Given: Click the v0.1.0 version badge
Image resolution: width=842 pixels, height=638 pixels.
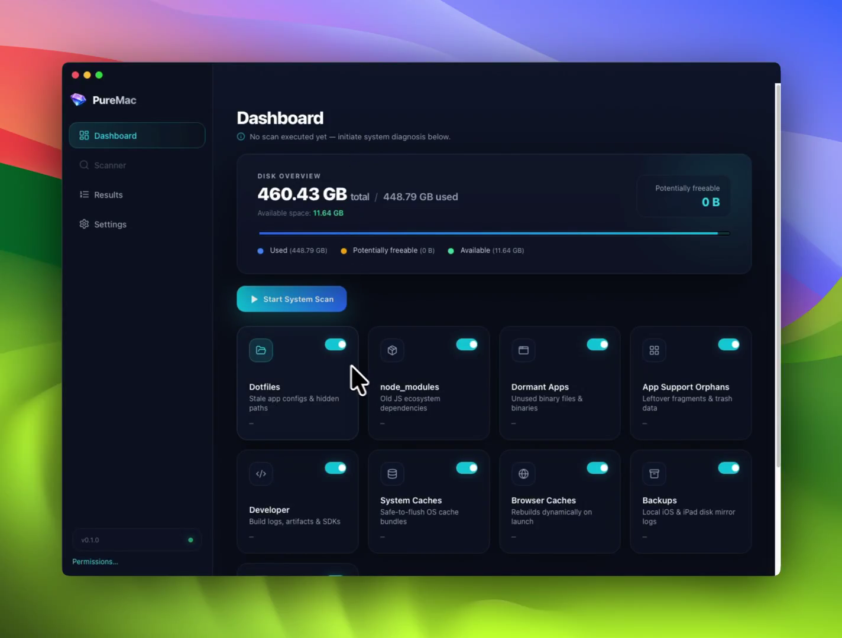Looking at the screenshot, I should 137,540.
